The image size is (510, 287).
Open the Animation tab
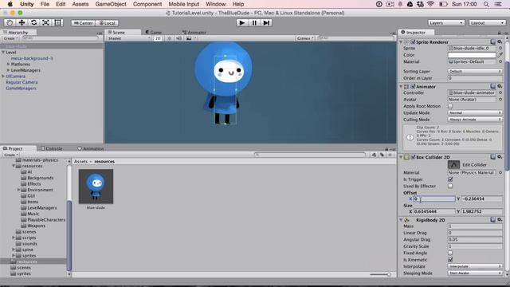coord(91,148)
